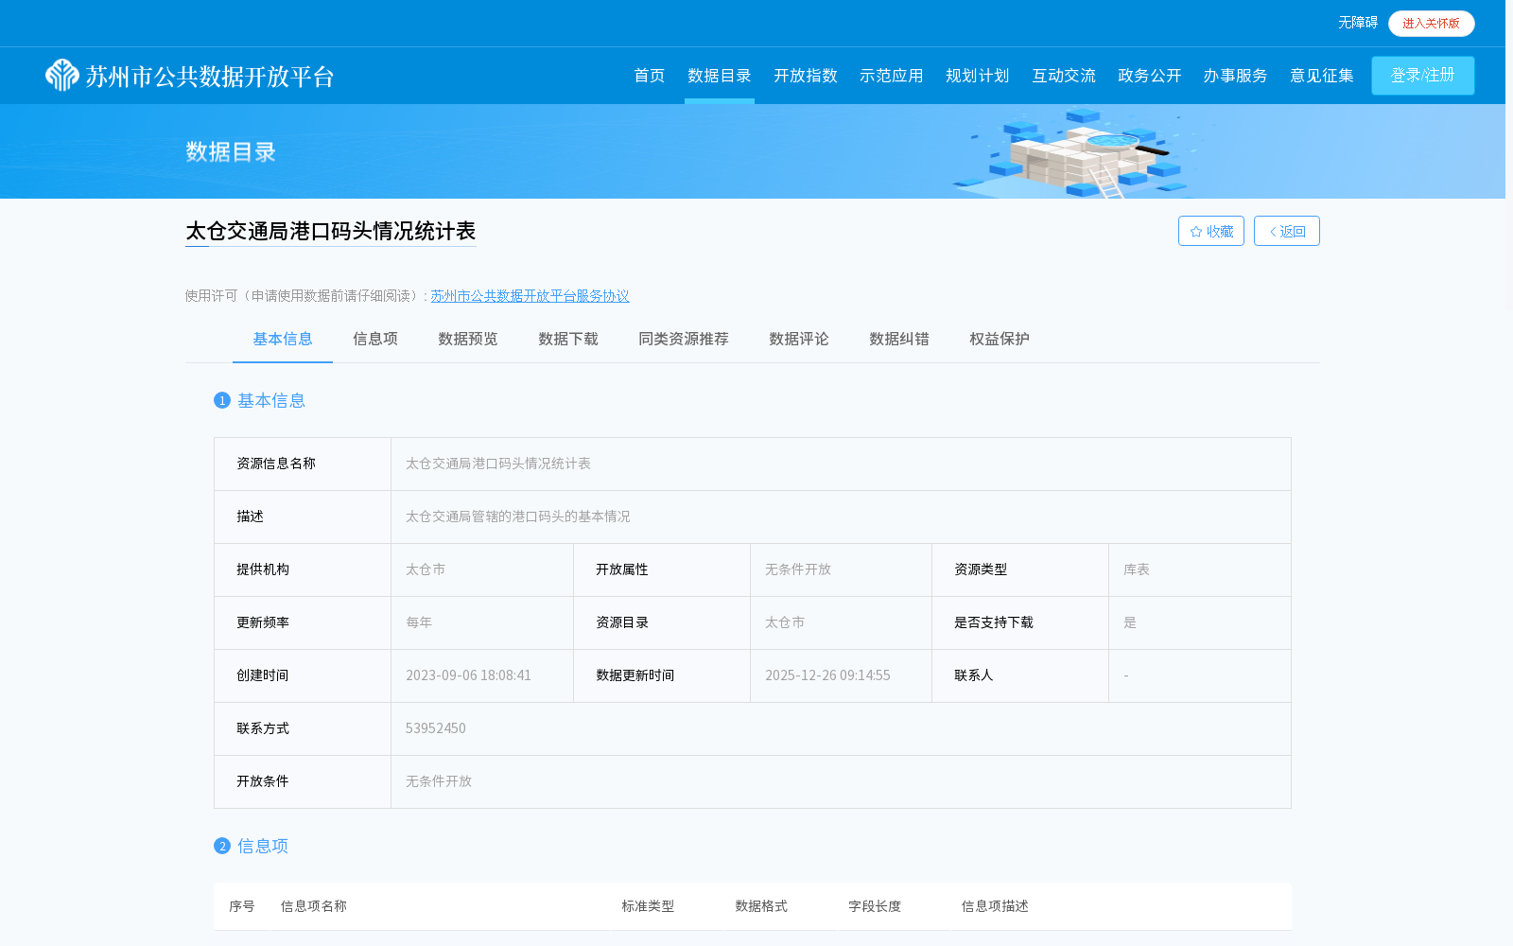Switch to the 同类资源推荐 tab
The image size is (1513, 946).
tap(684, 339)
